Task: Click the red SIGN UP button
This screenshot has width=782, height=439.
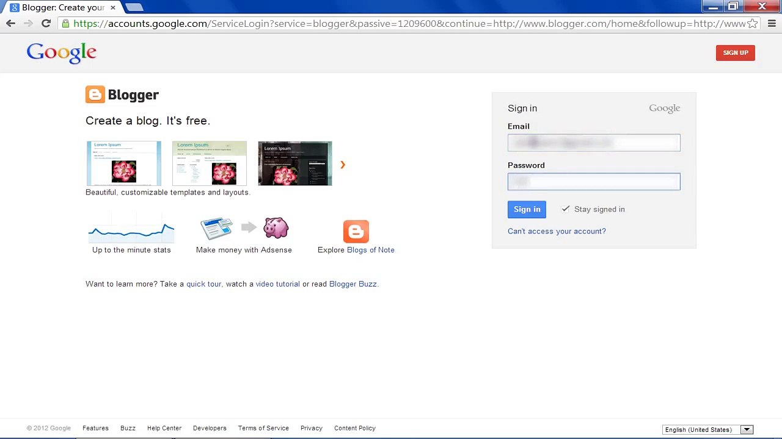Action: (736, 53)
